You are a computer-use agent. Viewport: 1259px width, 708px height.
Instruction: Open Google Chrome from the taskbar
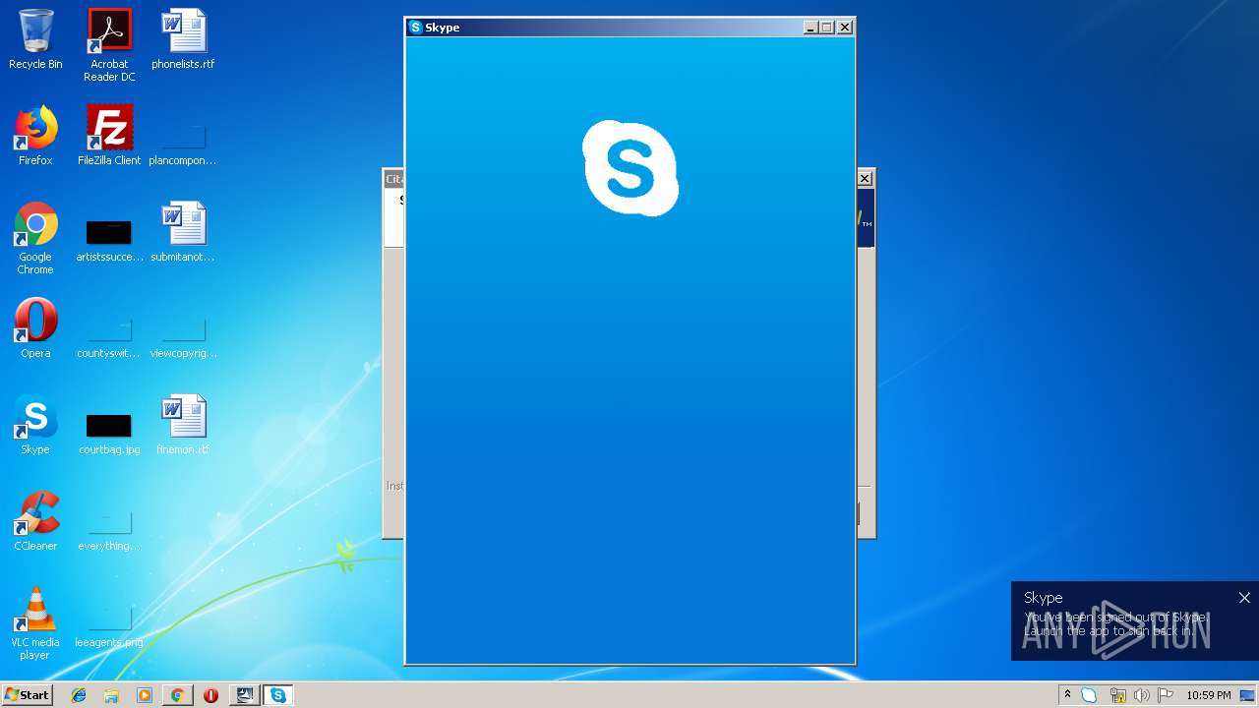coord(177,695)
